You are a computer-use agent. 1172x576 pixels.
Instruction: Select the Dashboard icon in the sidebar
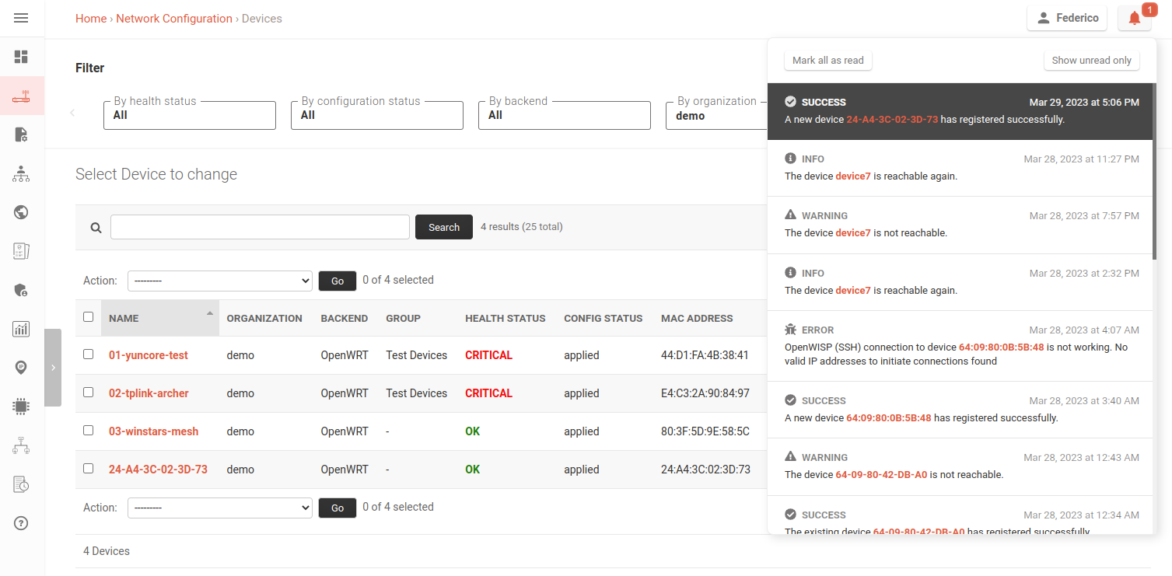(21, 56)
